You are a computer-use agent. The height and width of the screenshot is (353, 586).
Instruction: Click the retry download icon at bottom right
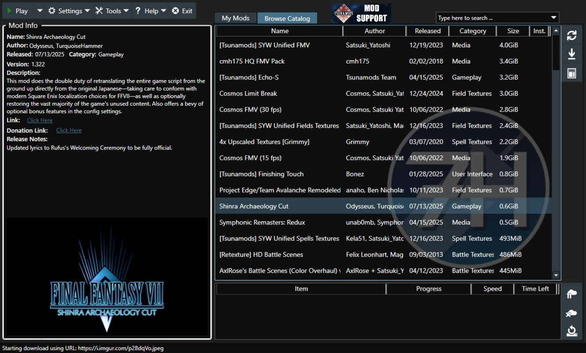tap(571, 331)
